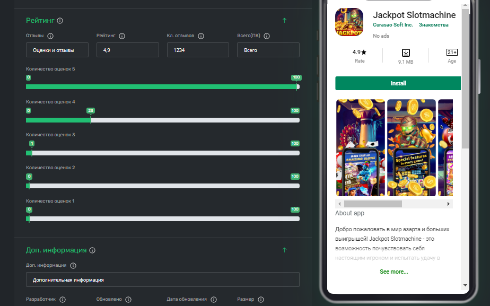Click the No ads label

[x=381, y=36]
